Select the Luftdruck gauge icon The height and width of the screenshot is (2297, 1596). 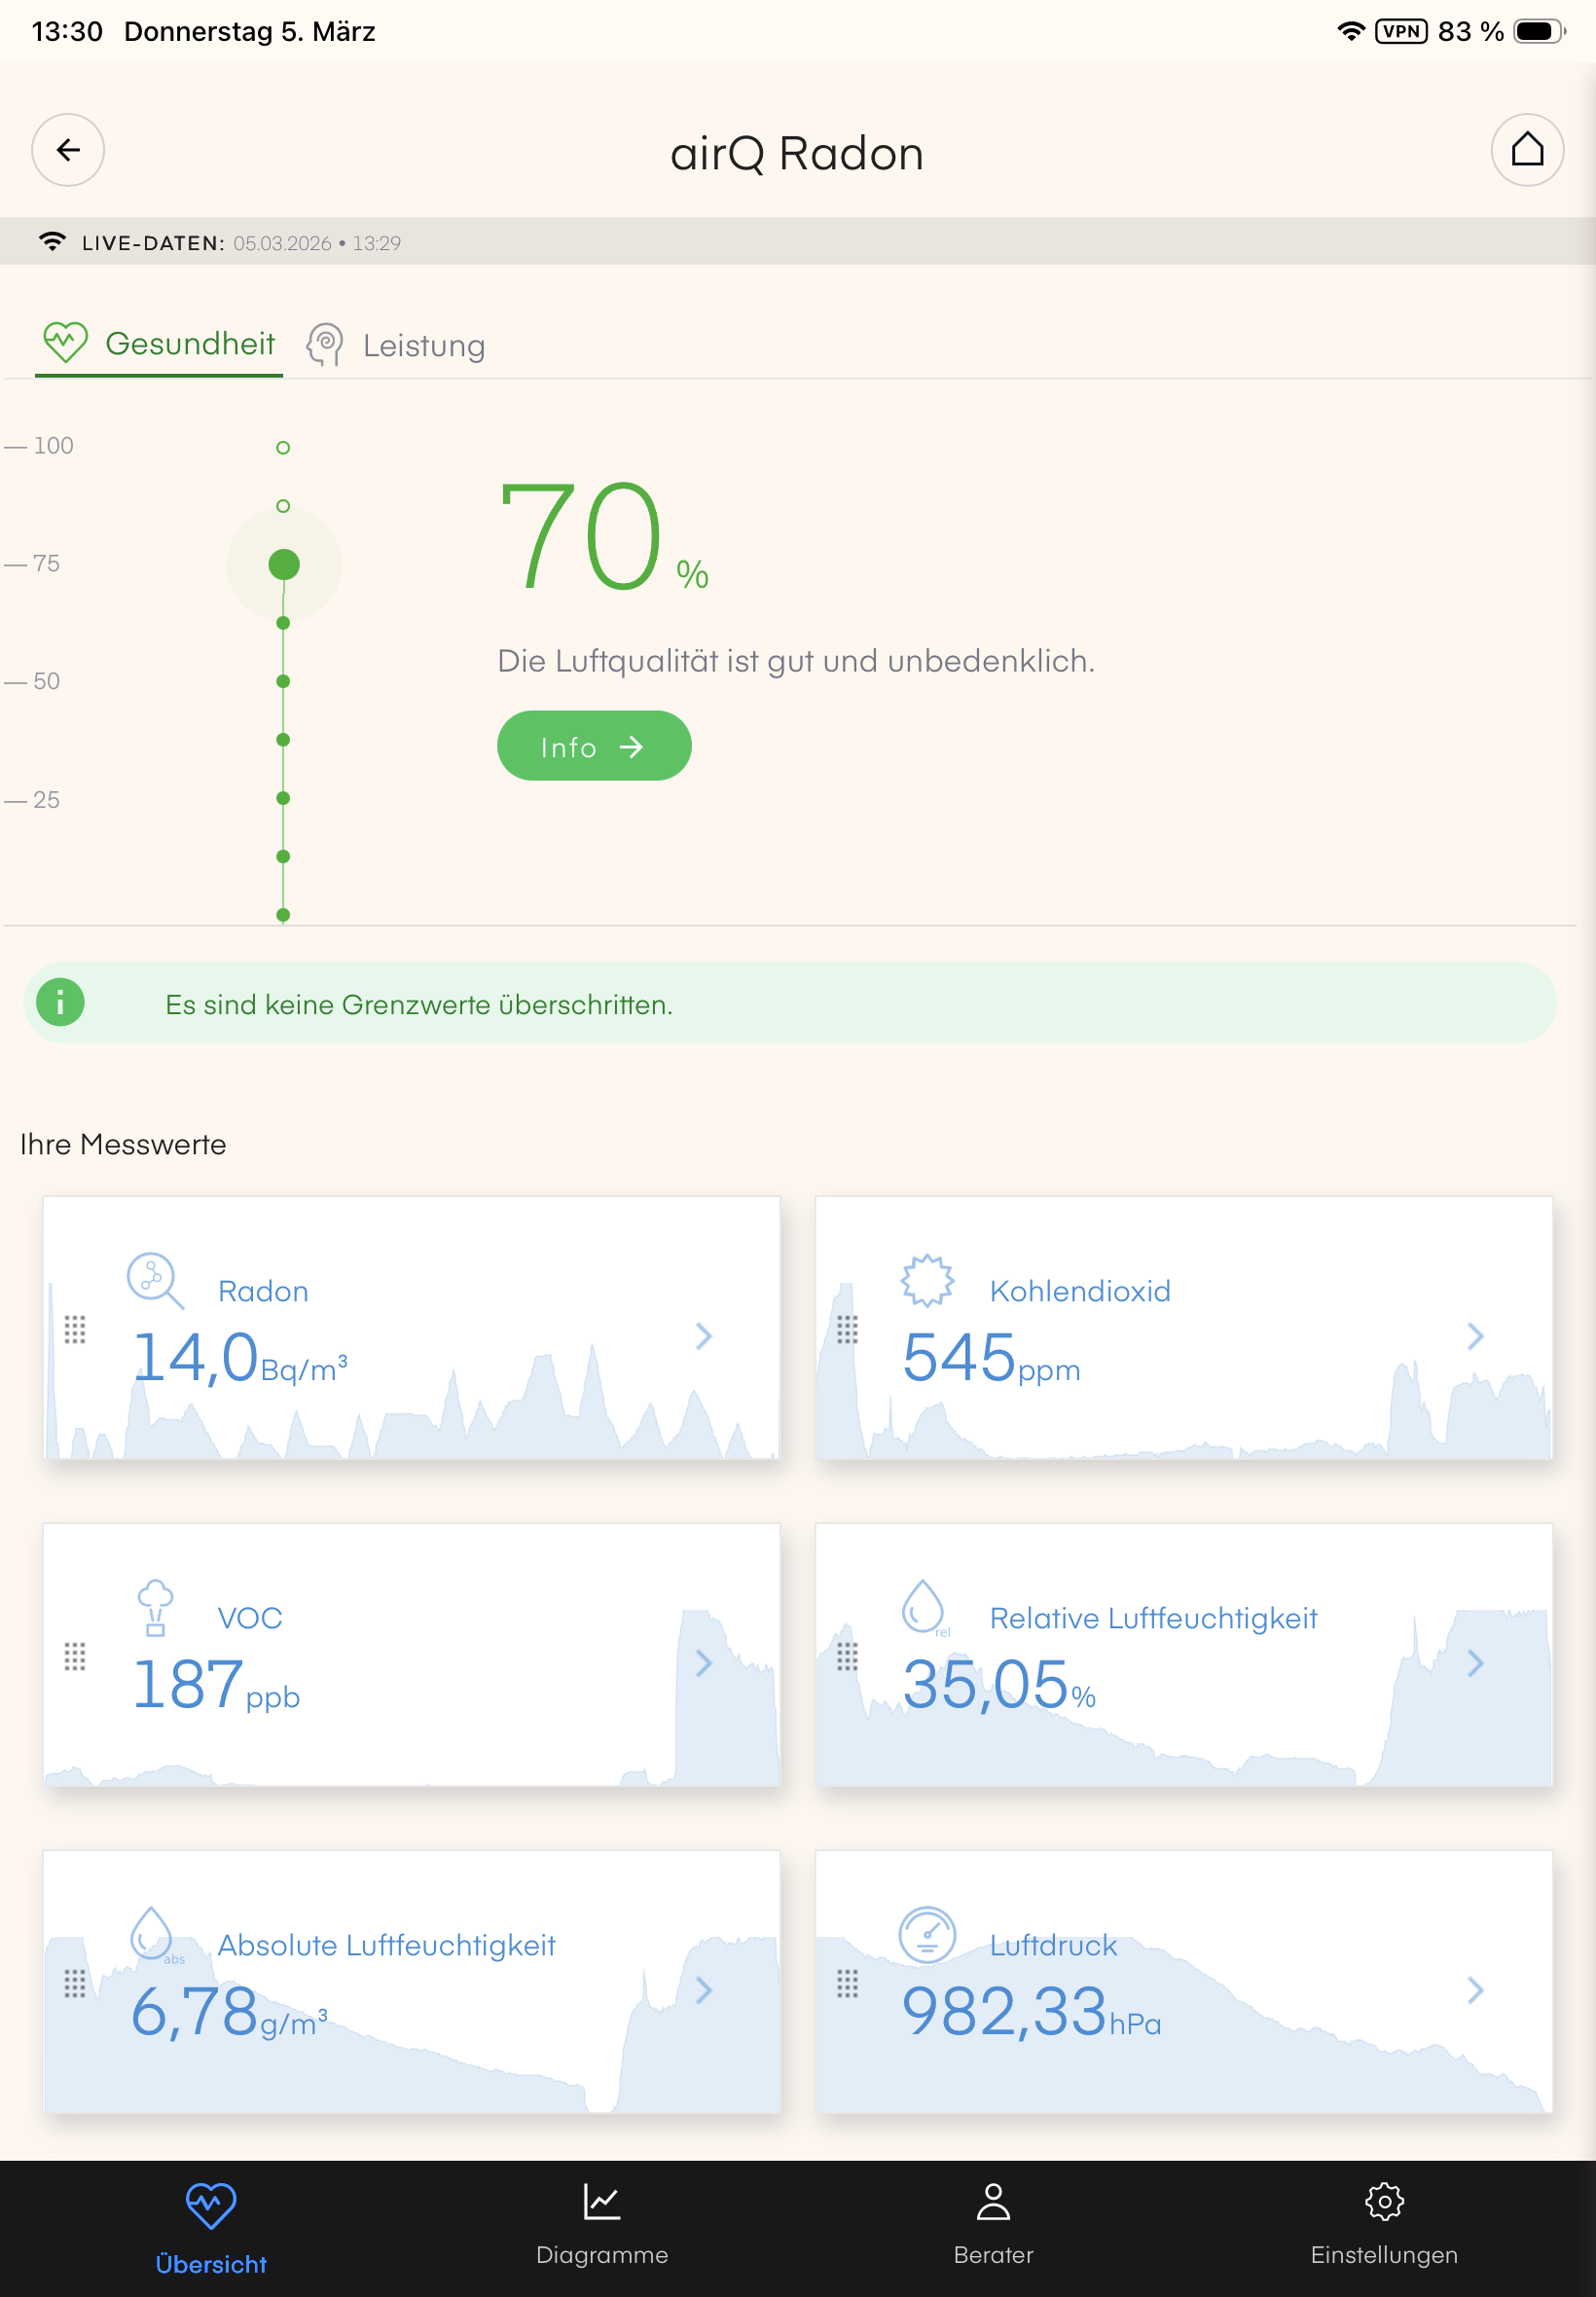point(927,1934)
